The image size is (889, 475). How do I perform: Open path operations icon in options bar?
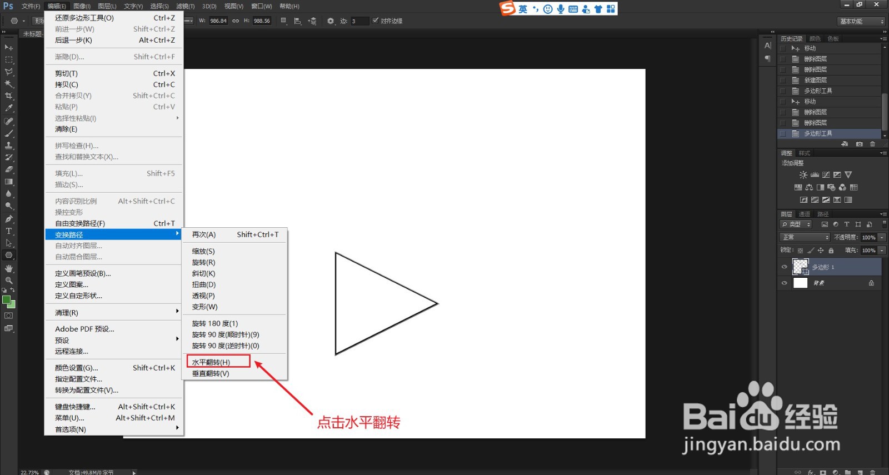pyautogui.click(x=284, y=21)
